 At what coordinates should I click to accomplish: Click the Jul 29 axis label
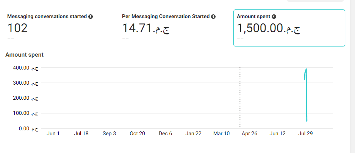(x=305, y=134)
